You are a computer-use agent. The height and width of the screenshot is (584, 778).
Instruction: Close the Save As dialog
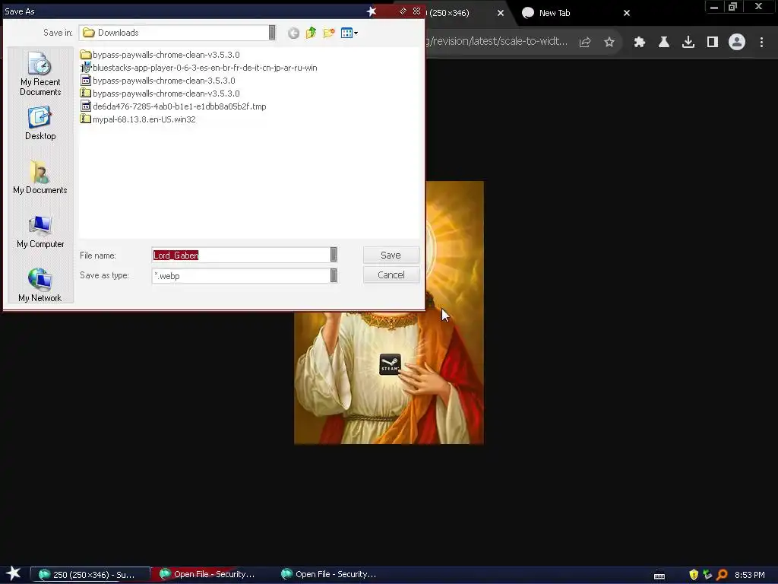click(x=417, y=11)
